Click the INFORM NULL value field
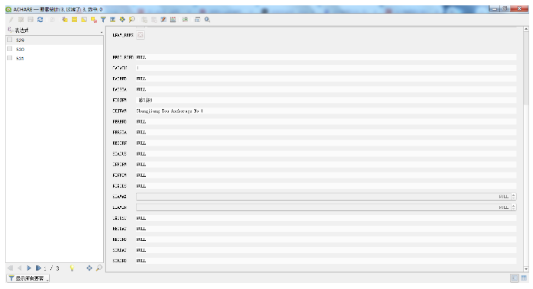This screenshot has width=533, height=289. tap(326, 165)
